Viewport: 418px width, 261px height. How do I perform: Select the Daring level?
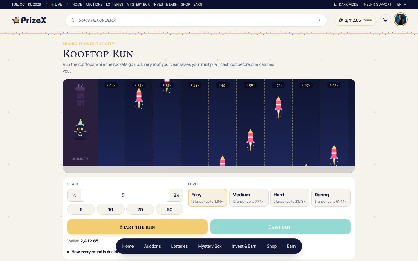click(331, 198)
